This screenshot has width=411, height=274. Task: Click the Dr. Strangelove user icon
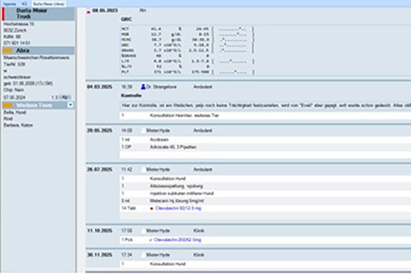[143, 87]
